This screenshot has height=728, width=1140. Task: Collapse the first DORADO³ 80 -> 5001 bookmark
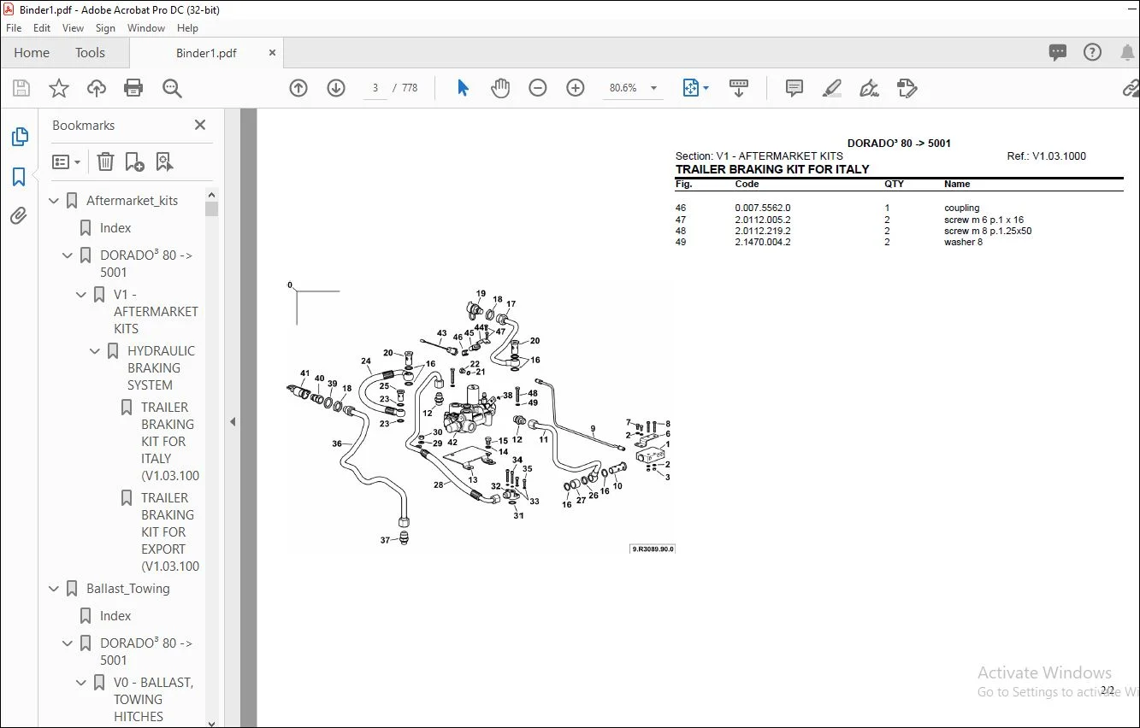point(68,255)
